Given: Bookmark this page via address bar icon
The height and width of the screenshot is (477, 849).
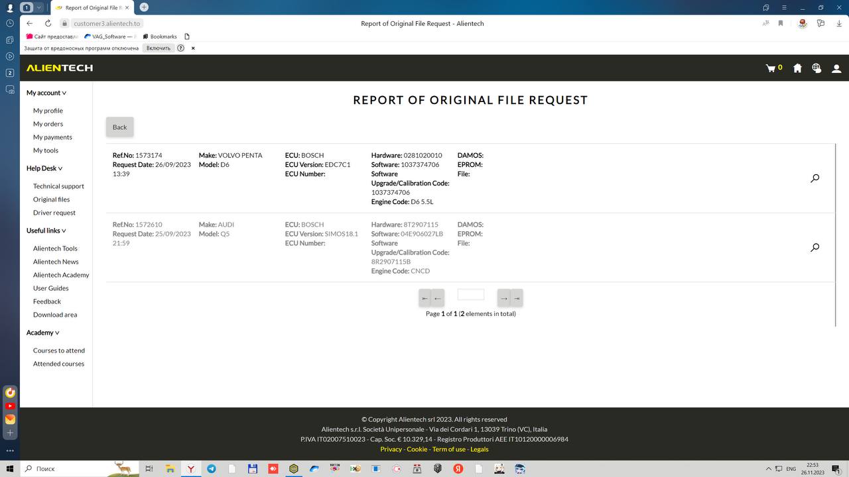Looking at the screenshot, I should point(781,23).
